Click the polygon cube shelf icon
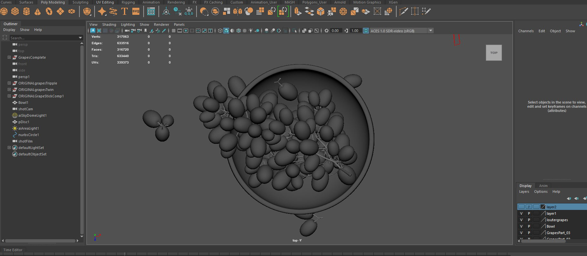 [15, 12]
